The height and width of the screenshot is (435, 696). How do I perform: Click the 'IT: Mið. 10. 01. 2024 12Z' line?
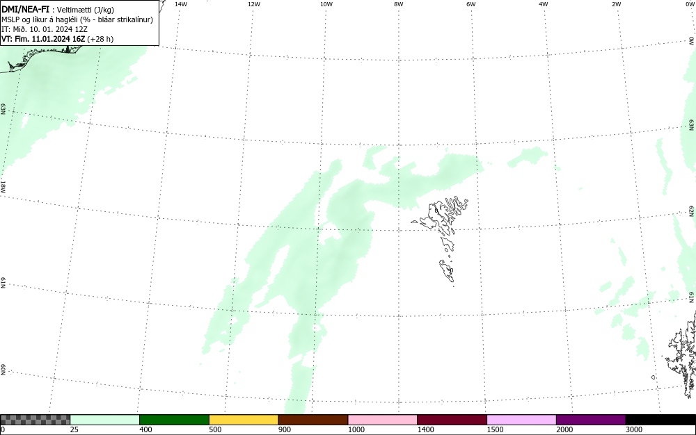pyautogui.click(x=45, y=29)
